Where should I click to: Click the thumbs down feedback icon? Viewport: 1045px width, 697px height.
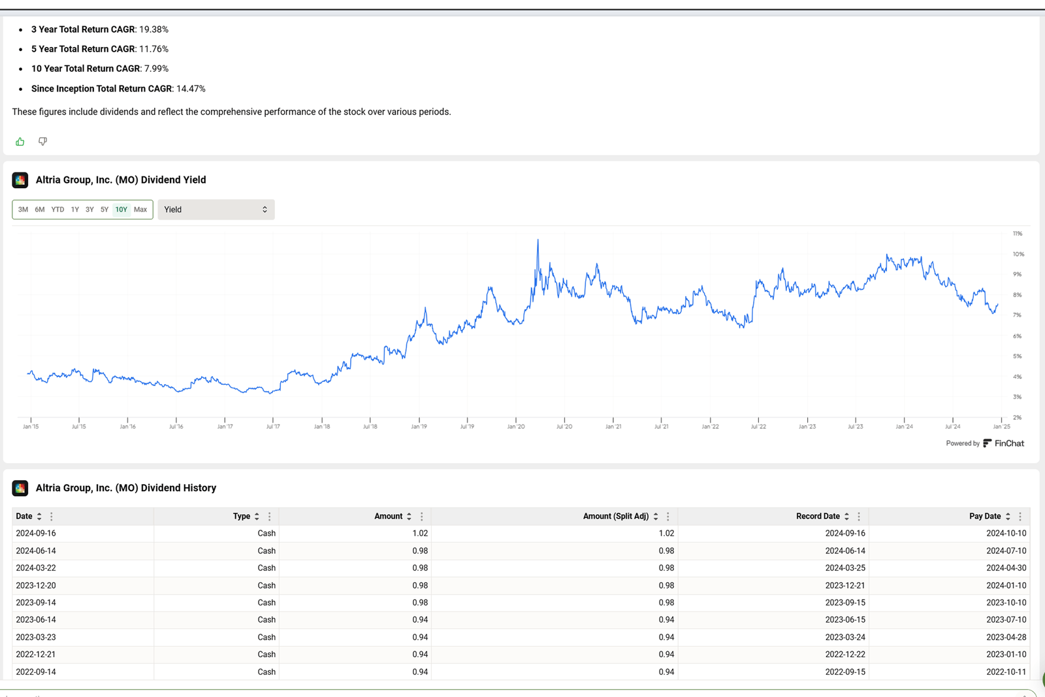click(42, 141)
